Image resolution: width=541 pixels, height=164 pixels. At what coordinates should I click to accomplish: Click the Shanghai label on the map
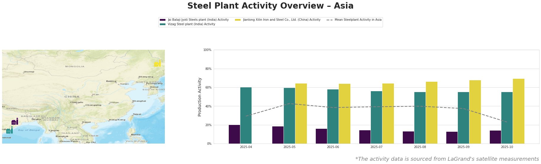pyautogui.click(x=139, y=101)
